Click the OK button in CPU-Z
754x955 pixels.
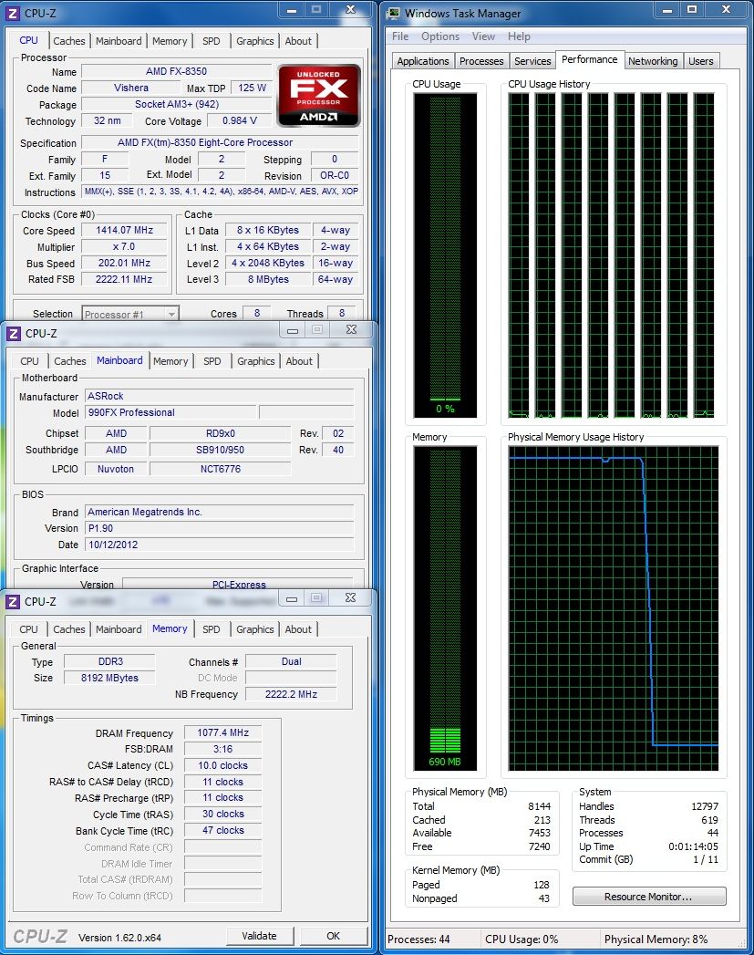pos(333,936)
